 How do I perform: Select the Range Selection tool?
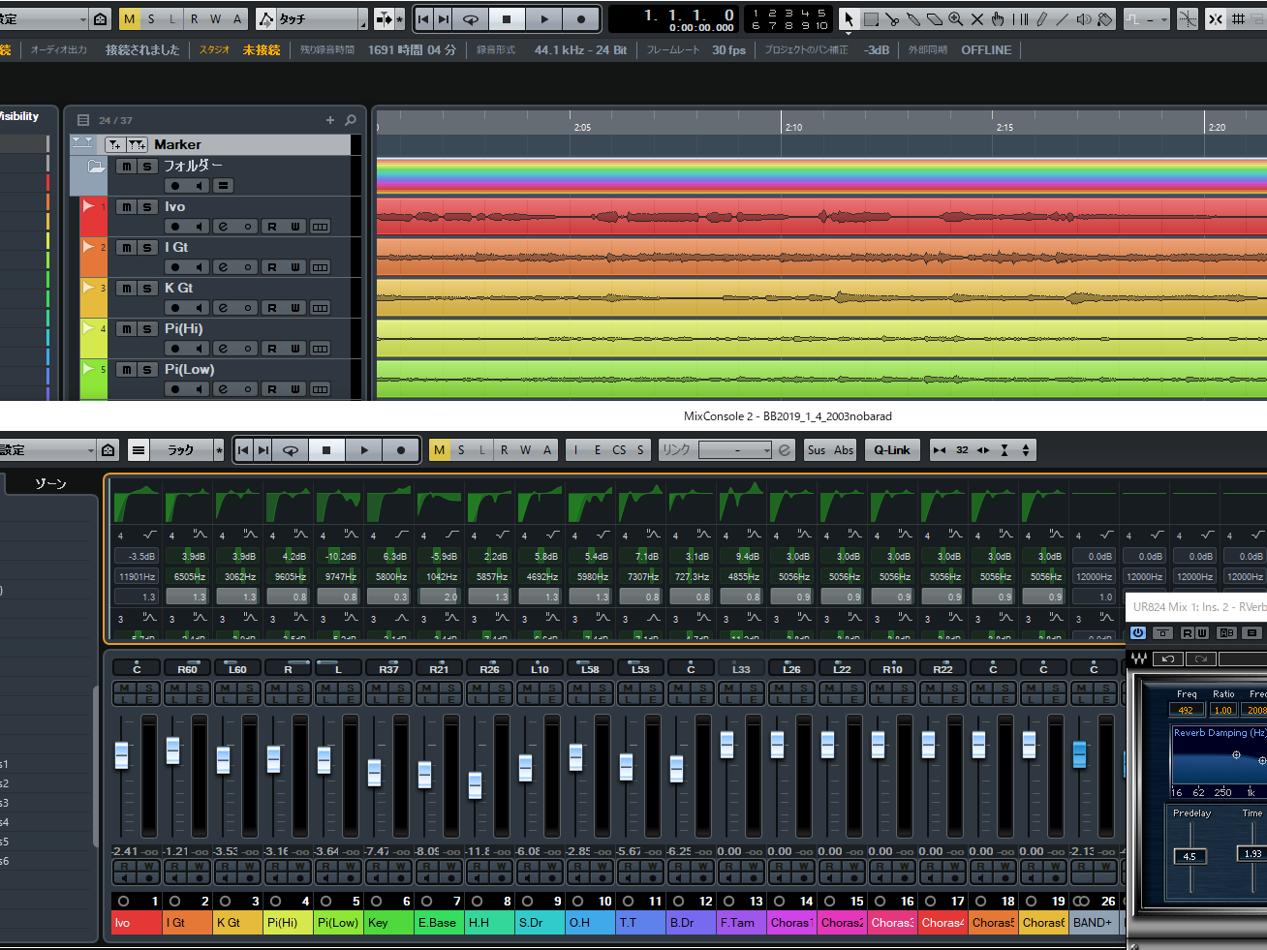[x=871, y=19]
